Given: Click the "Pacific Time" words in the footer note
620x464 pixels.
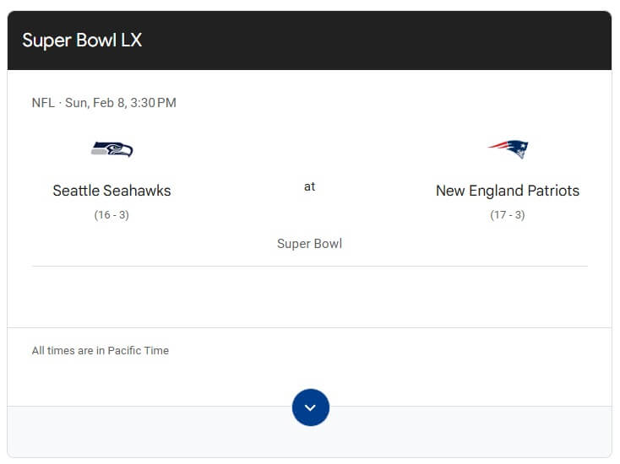Looking at the screenshot, I should 139,350.
